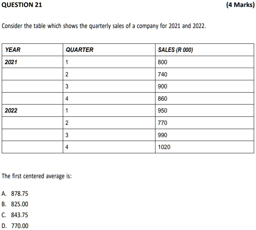
Task: Click the 2022 year cell
Action: tap(33, 110)
